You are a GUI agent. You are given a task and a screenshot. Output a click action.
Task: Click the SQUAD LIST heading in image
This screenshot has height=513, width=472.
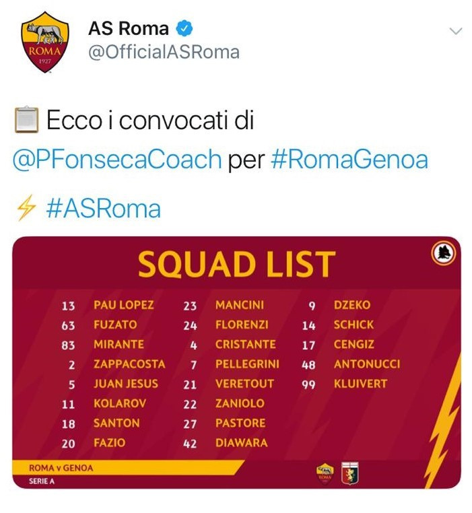(x=236, y=265)
